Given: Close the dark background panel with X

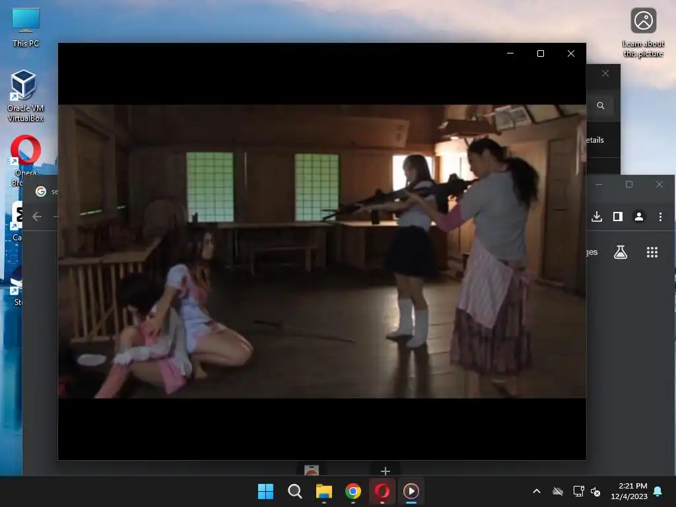Looking at the screenshot, I should click(605, 73).
